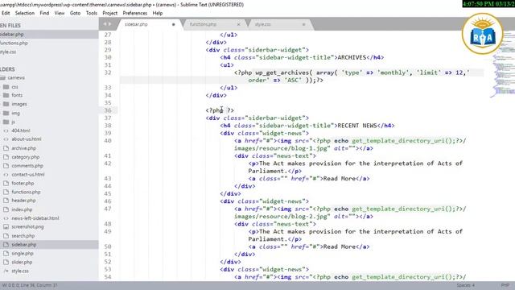This screenshot has width=515, height=290.
Task: Click the style.css file icon in tree
Action: (6, 271)
